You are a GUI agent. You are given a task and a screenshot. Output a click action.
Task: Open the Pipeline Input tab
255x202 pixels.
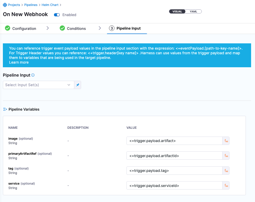point(128,28)
